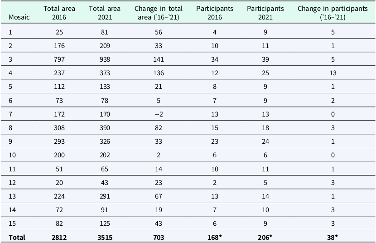This screenshot has height=243, width=376.
Task: Click the 168* participants total cell
Action: [215, 238]
